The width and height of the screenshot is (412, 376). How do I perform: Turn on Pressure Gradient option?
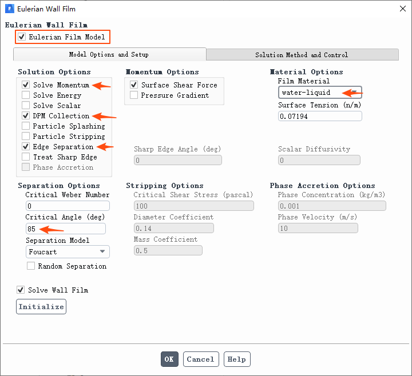point(134,95)
